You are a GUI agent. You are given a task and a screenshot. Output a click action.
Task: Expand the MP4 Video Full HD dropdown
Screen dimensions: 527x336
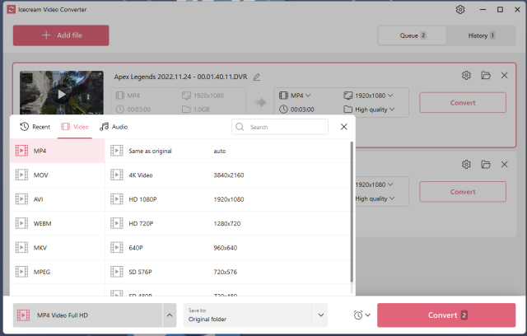(170, 315)
